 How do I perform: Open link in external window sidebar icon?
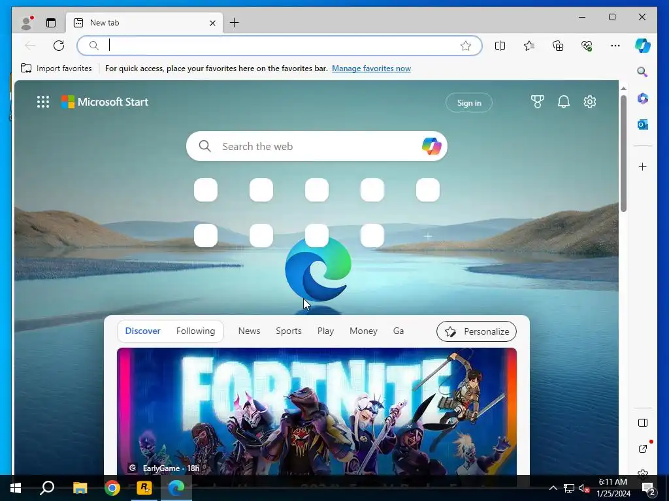pyautogui.click(x=643, y=448)
